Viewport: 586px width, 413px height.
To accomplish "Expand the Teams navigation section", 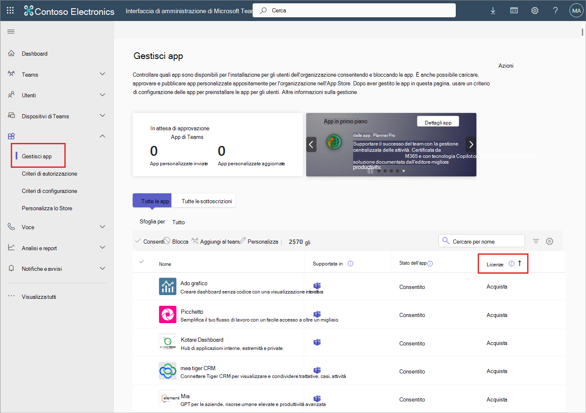I will point(102,74).
